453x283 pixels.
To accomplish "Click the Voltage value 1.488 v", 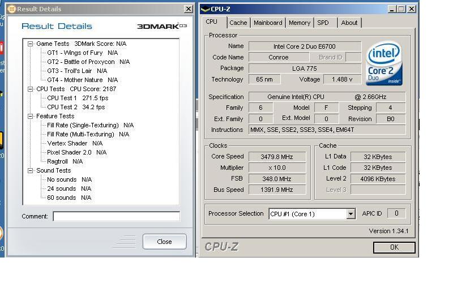I will tap(343, 79).
